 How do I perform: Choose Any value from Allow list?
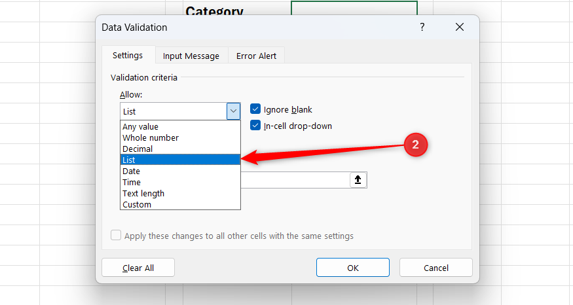[180, 127]
